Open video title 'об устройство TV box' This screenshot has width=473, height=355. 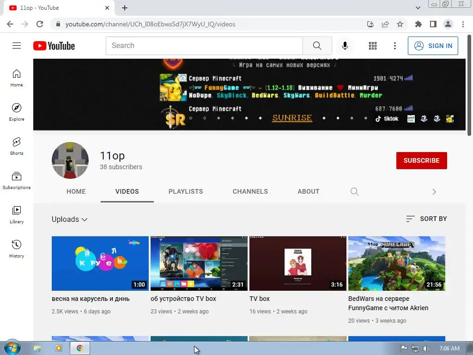tap(183, 299)
